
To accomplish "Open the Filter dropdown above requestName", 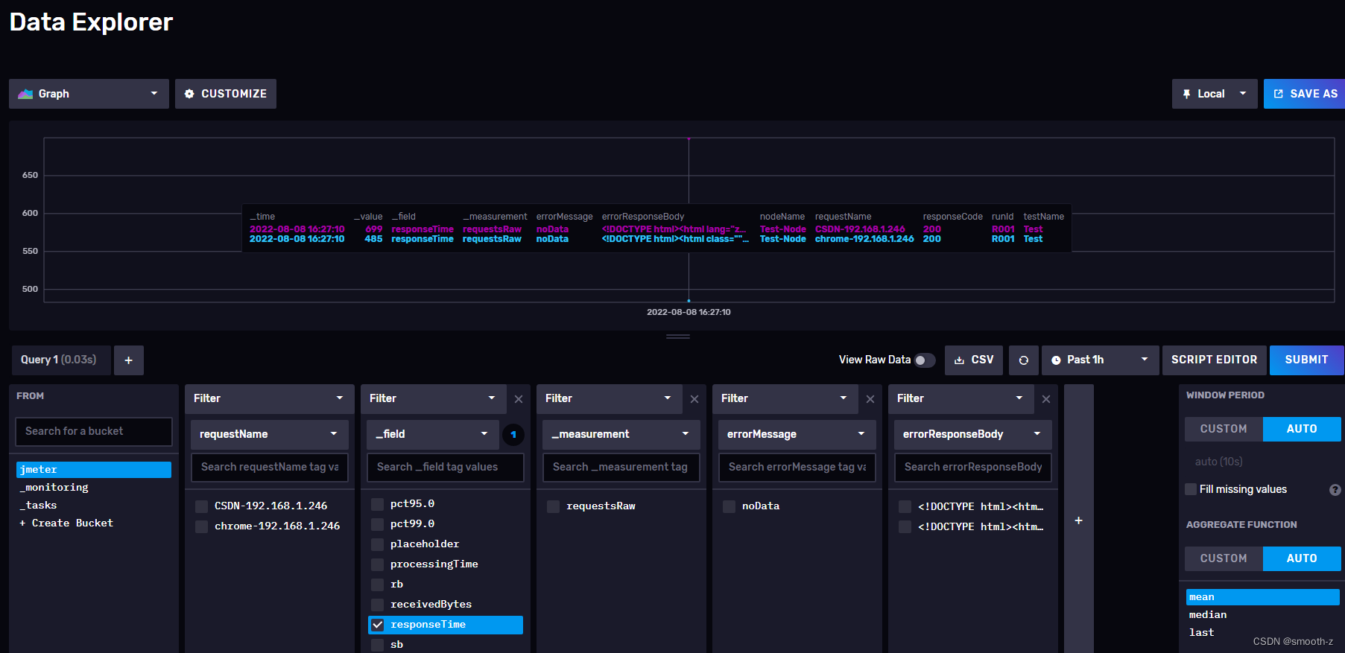I will pos(269,398).
